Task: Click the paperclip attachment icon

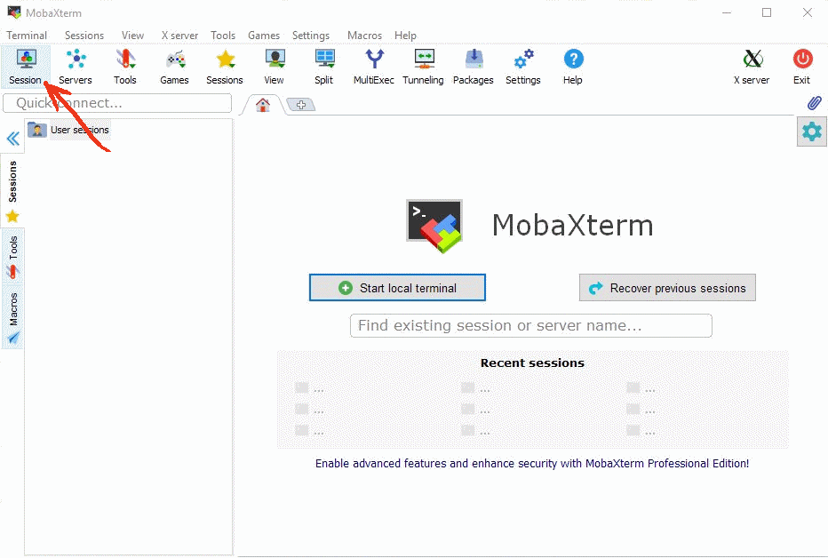Action: (x=815, y=103)
